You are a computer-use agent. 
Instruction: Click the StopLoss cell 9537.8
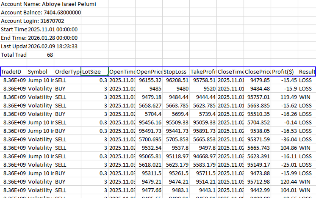(x=176, y=148)
